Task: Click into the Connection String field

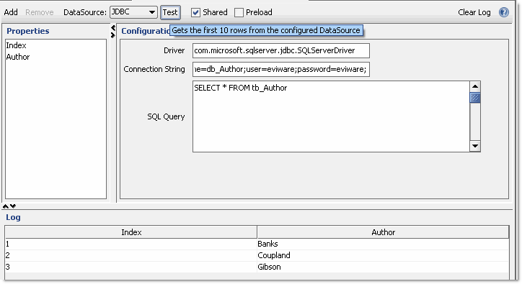Action: [x=281, y=69]
